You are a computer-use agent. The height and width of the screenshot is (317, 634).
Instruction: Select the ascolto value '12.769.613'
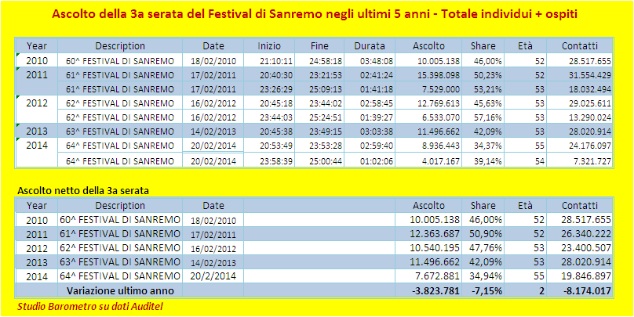coord(439,103)
